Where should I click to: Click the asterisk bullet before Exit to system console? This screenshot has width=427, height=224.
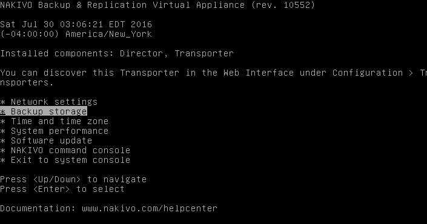click(x=2, y=160)
